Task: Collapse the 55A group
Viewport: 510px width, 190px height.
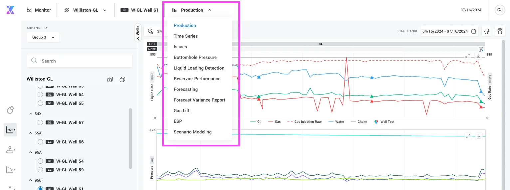Action: tap(31, 133)
